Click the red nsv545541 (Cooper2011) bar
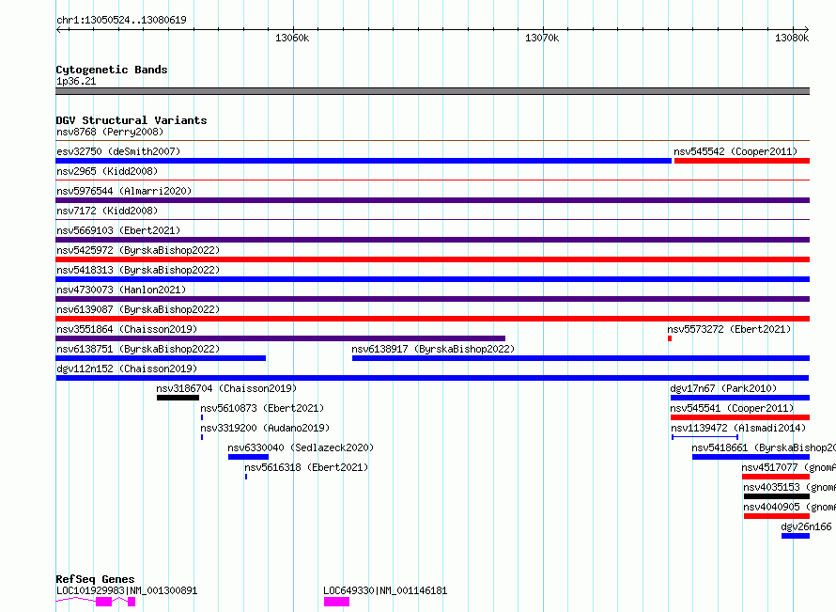The image size is (836, 612). coord(740,417)
